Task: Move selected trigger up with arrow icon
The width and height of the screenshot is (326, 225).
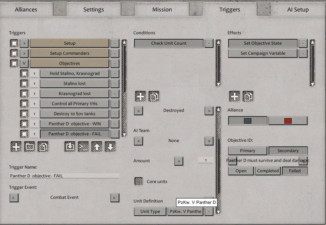Action: (x=97, y=147)
